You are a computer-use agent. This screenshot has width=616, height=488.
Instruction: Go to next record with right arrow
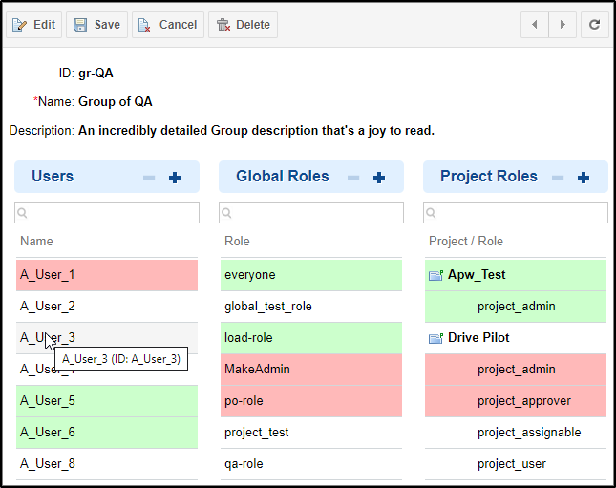click(x=563, y=25)
